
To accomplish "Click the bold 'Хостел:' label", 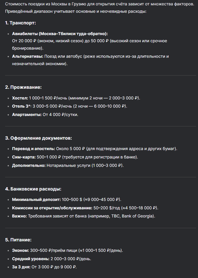I will (20, 98).
